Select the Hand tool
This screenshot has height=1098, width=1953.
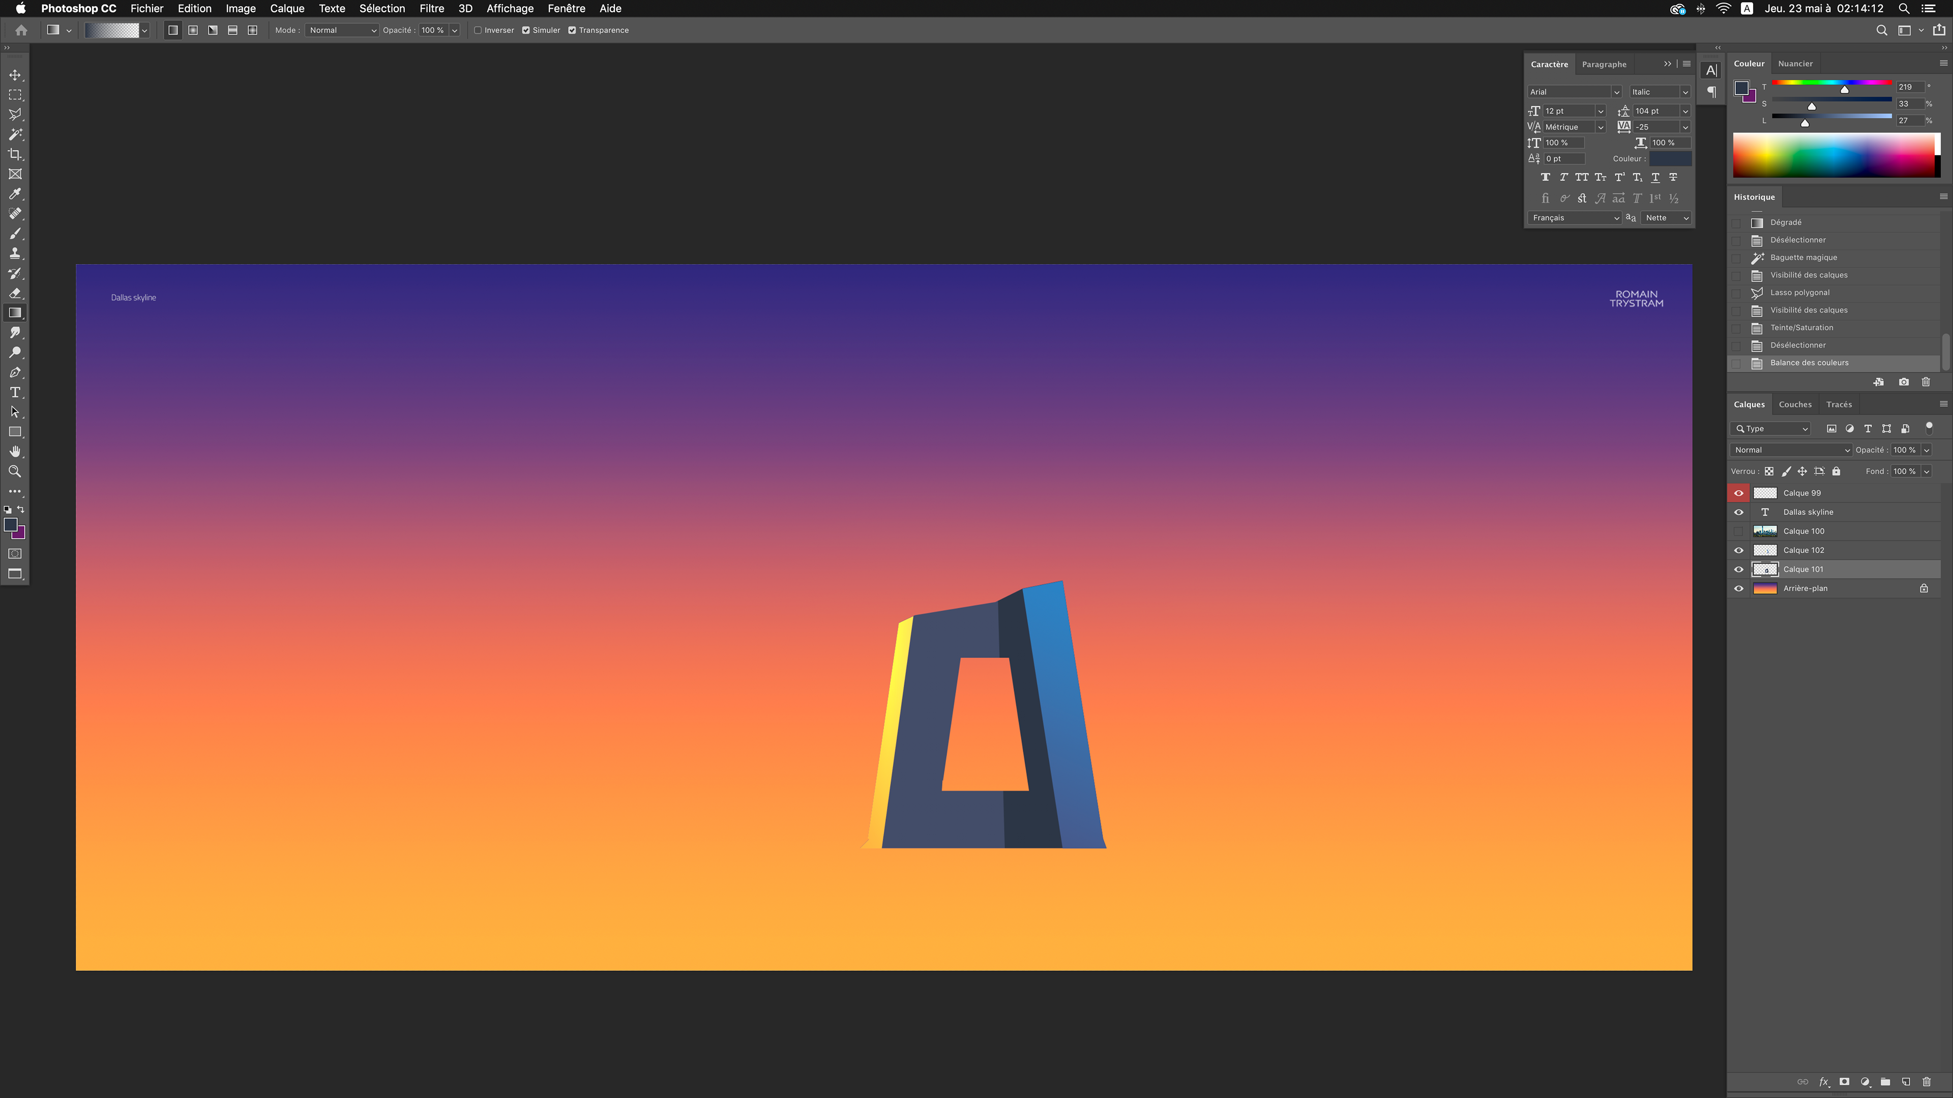pyautogui.click(x=15, y=451)
